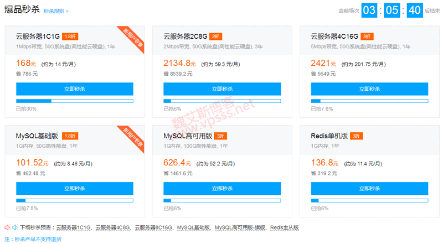Click 新用户专享 ribbon on MySQL基础版 card
The width and height of the screenshot is (443, 244).
pyautogui.click(x=131, y=138)
